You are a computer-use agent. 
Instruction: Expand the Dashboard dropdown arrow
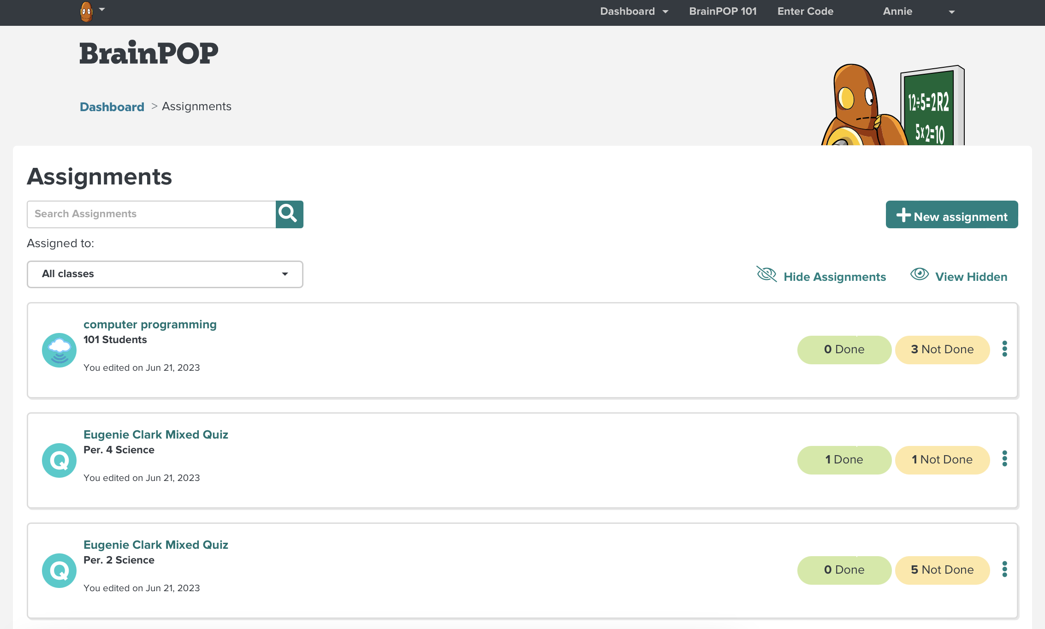(x=665, y=12)
